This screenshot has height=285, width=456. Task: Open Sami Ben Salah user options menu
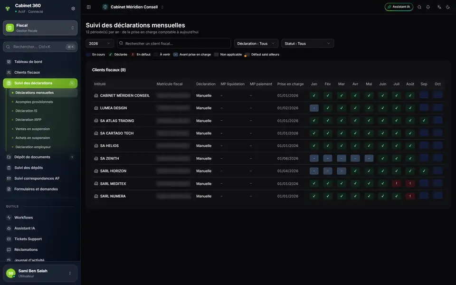tap(70, 274)
